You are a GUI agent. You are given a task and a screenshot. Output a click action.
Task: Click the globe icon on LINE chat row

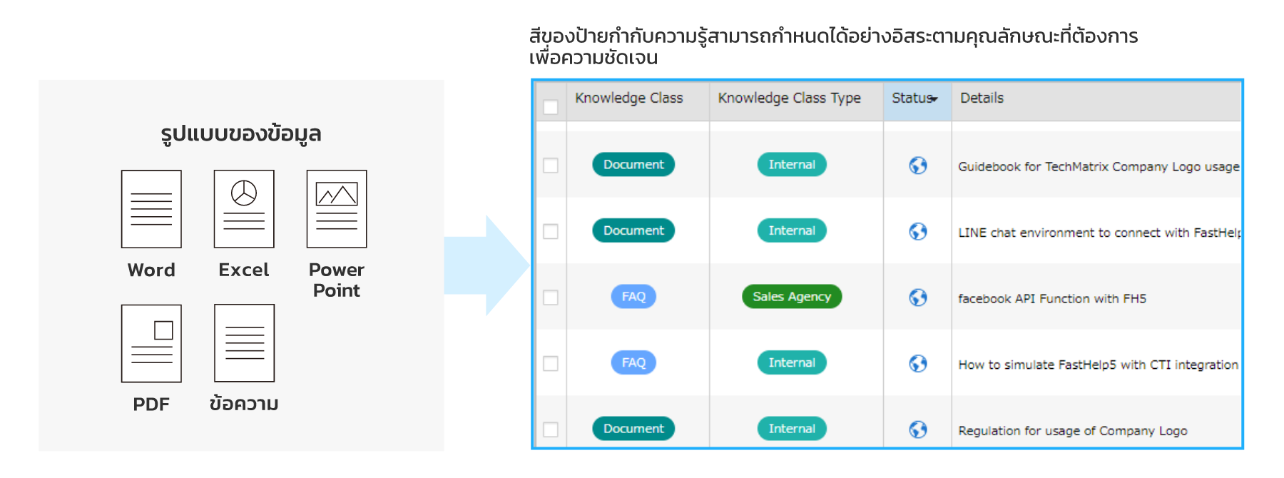[918, 231]
